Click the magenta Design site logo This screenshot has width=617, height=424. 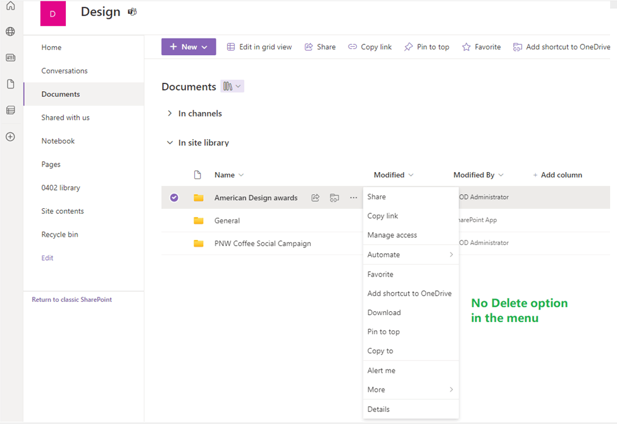[53, 14]
